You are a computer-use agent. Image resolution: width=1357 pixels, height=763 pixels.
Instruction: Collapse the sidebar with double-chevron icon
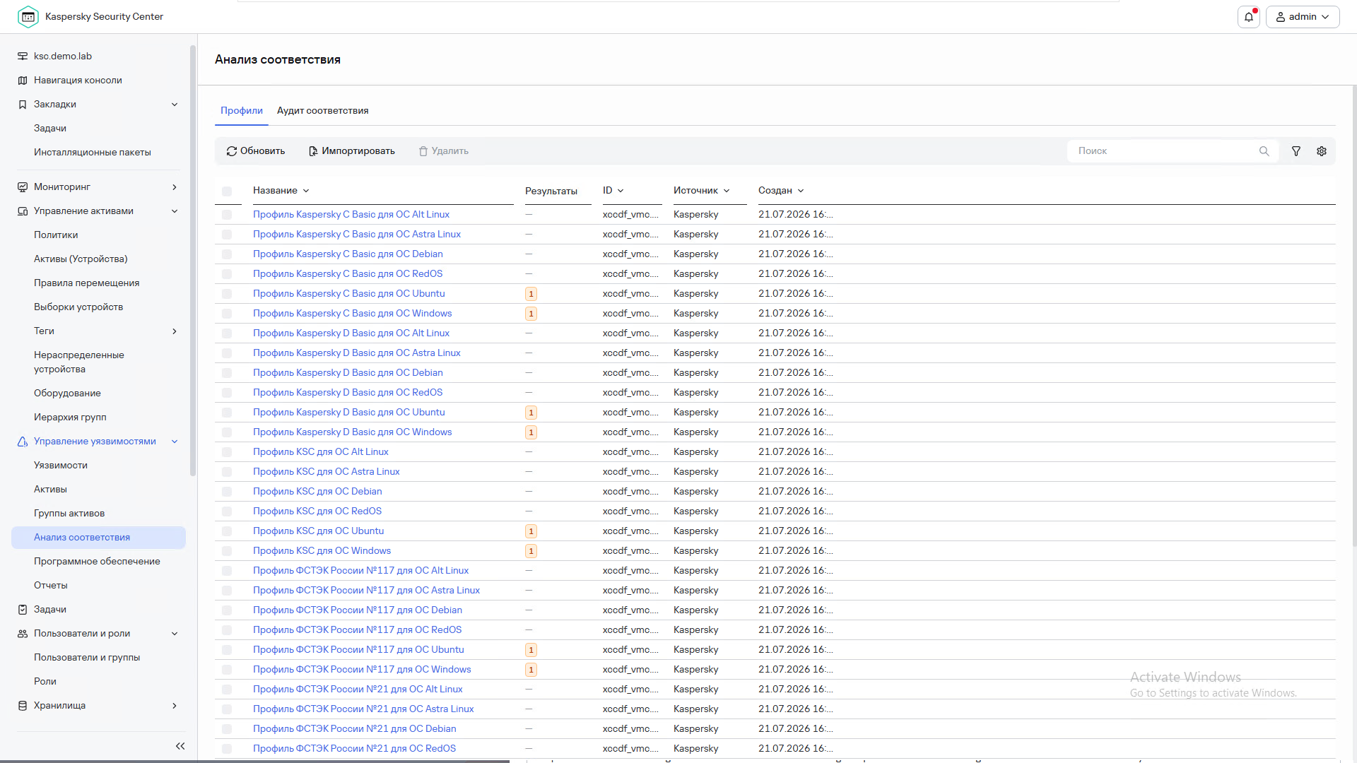tap(180, 746)
